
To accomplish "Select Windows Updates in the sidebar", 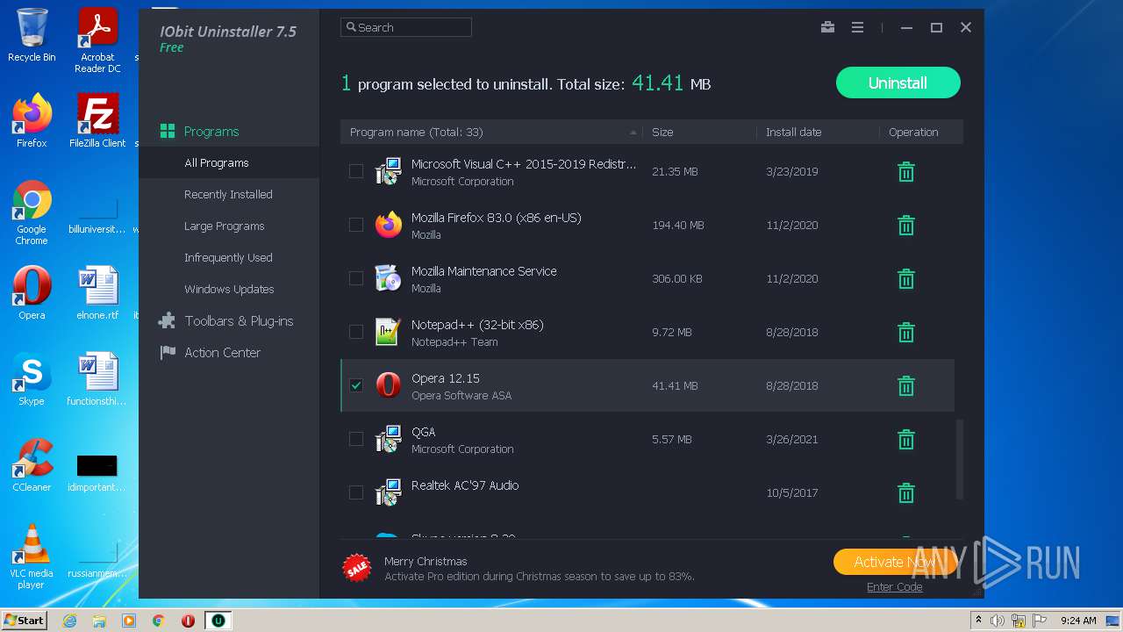I will (x=229, y=290).
